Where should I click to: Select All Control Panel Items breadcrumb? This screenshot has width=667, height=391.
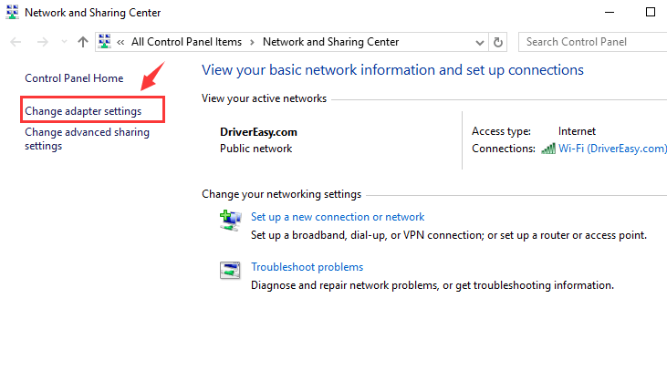tap(186, 42)
